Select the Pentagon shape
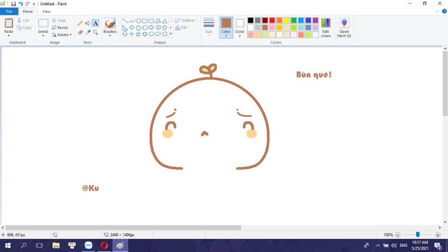The height and width of the screenshot is (252, 448). pyautogui.click(x=138, y=28)
